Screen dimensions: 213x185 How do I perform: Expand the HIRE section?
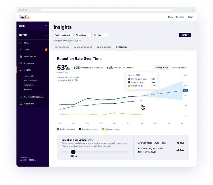coord(33,26)
